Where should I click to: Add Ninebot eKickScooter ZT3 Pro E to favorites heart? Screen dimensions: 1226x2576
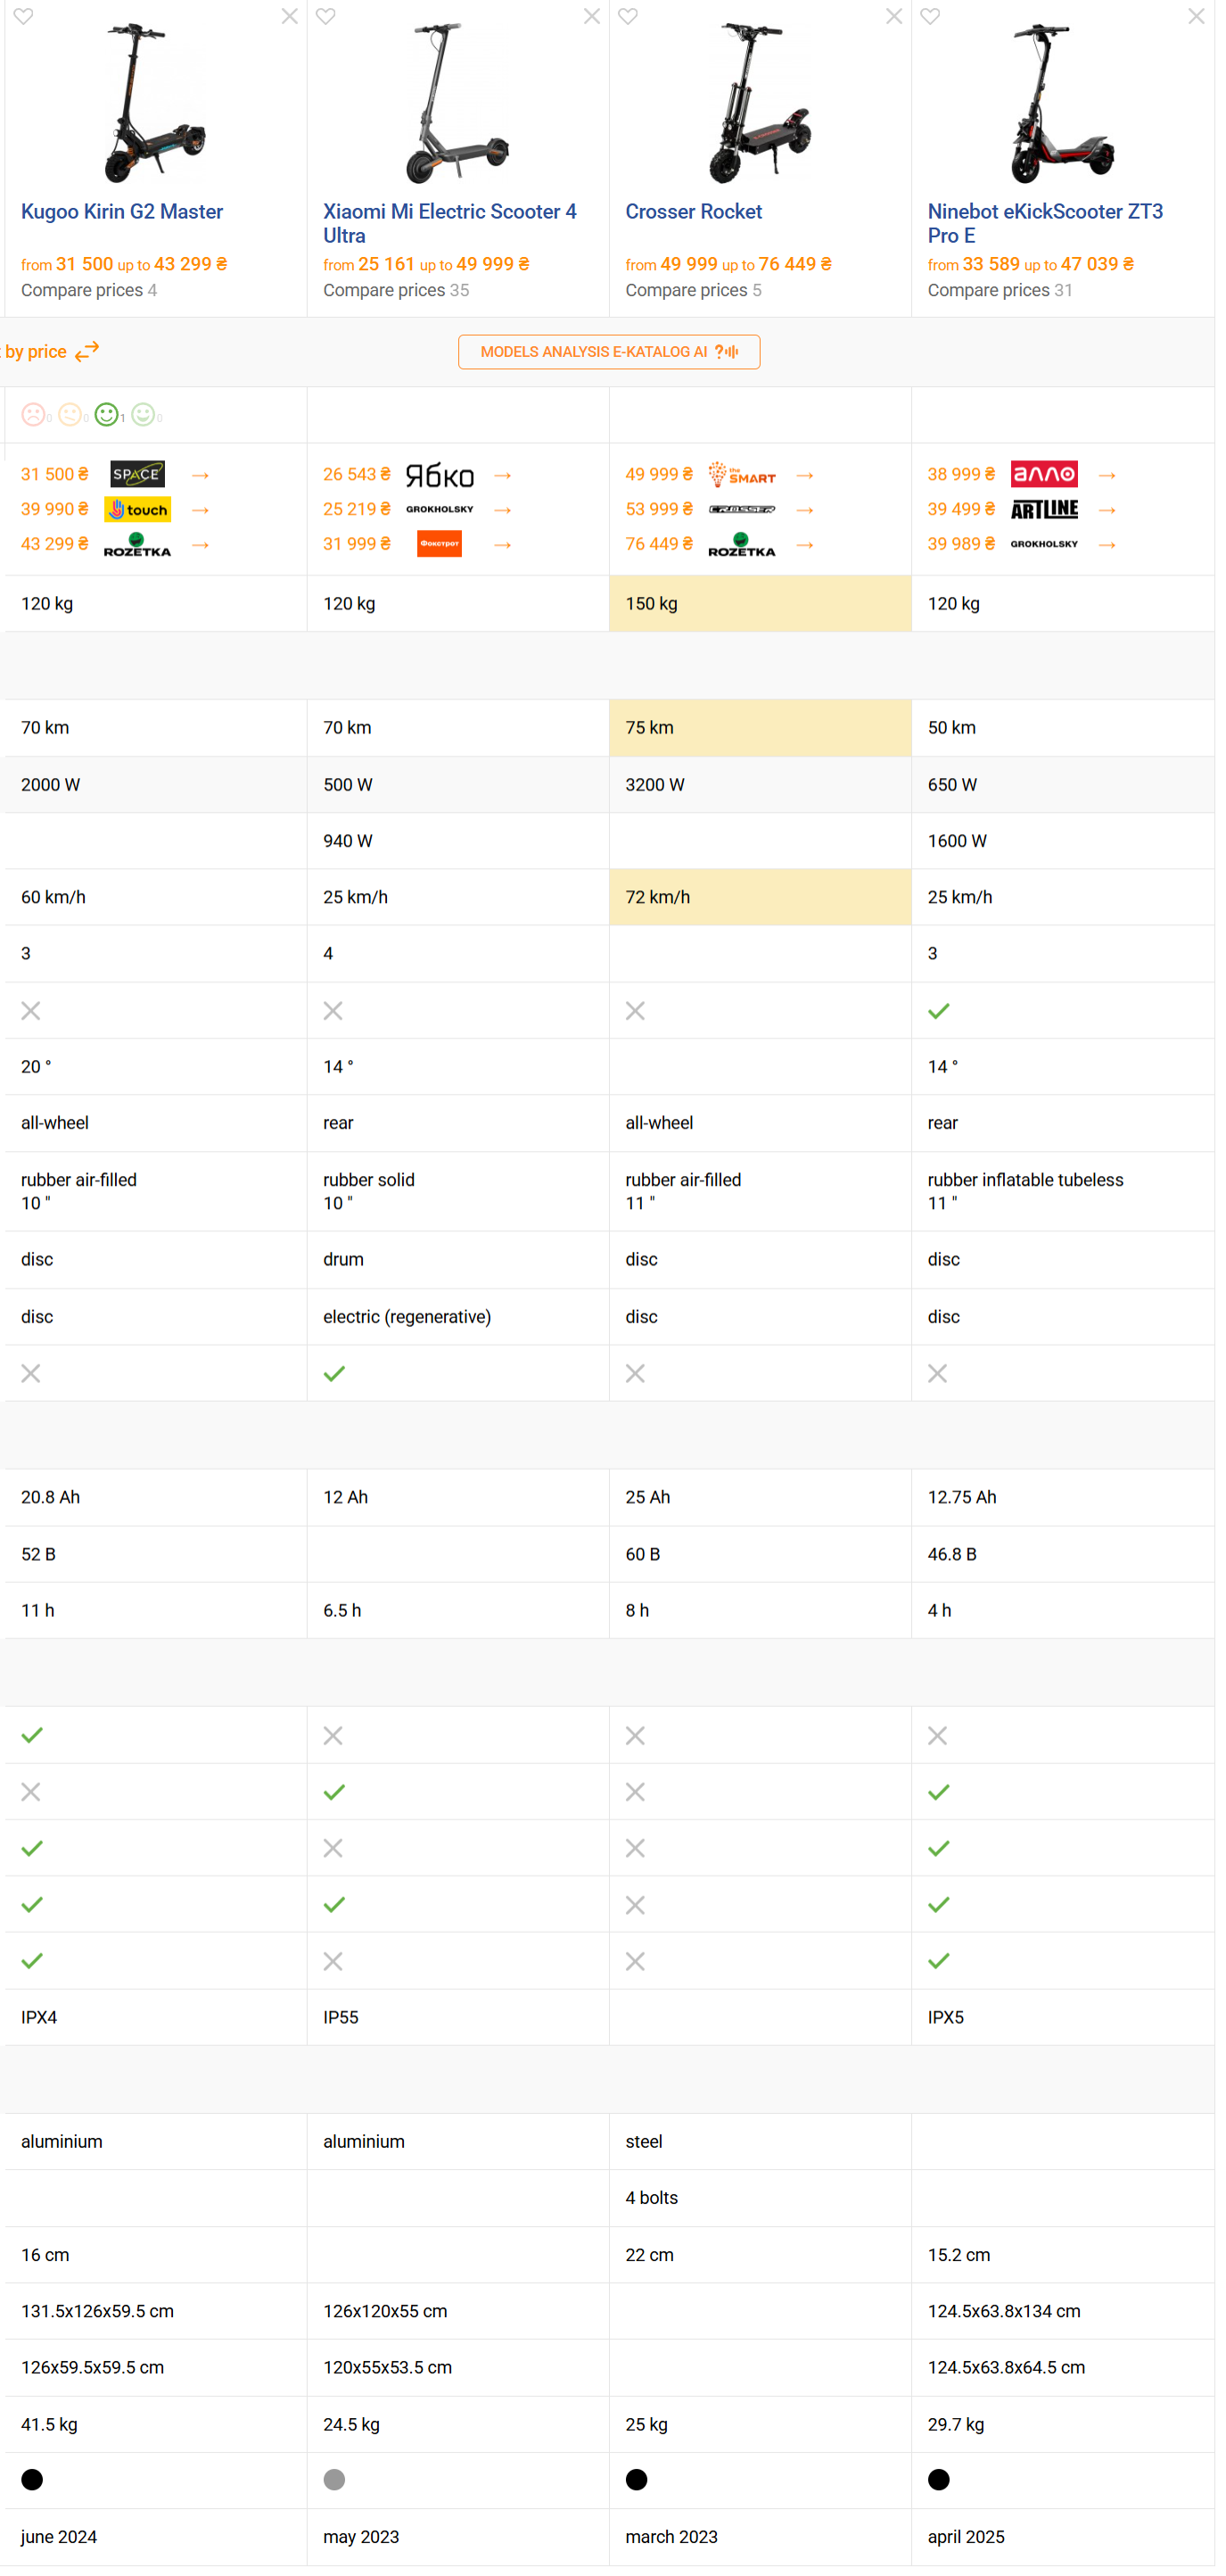[x=930, y=16]
